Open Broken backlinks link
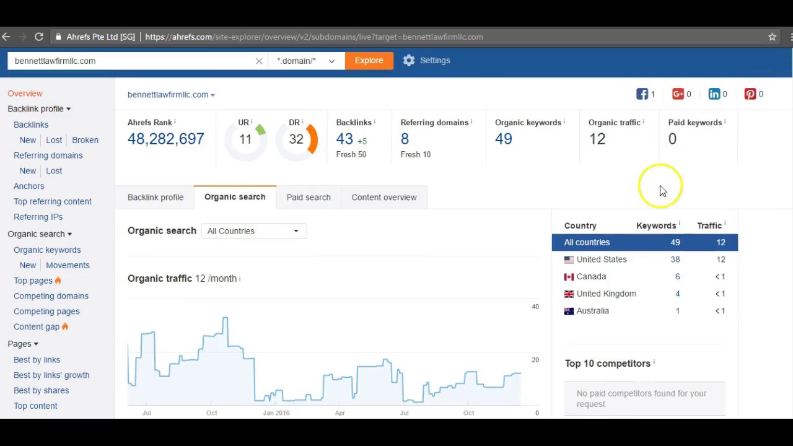793x446 pixels. [85, 140]
